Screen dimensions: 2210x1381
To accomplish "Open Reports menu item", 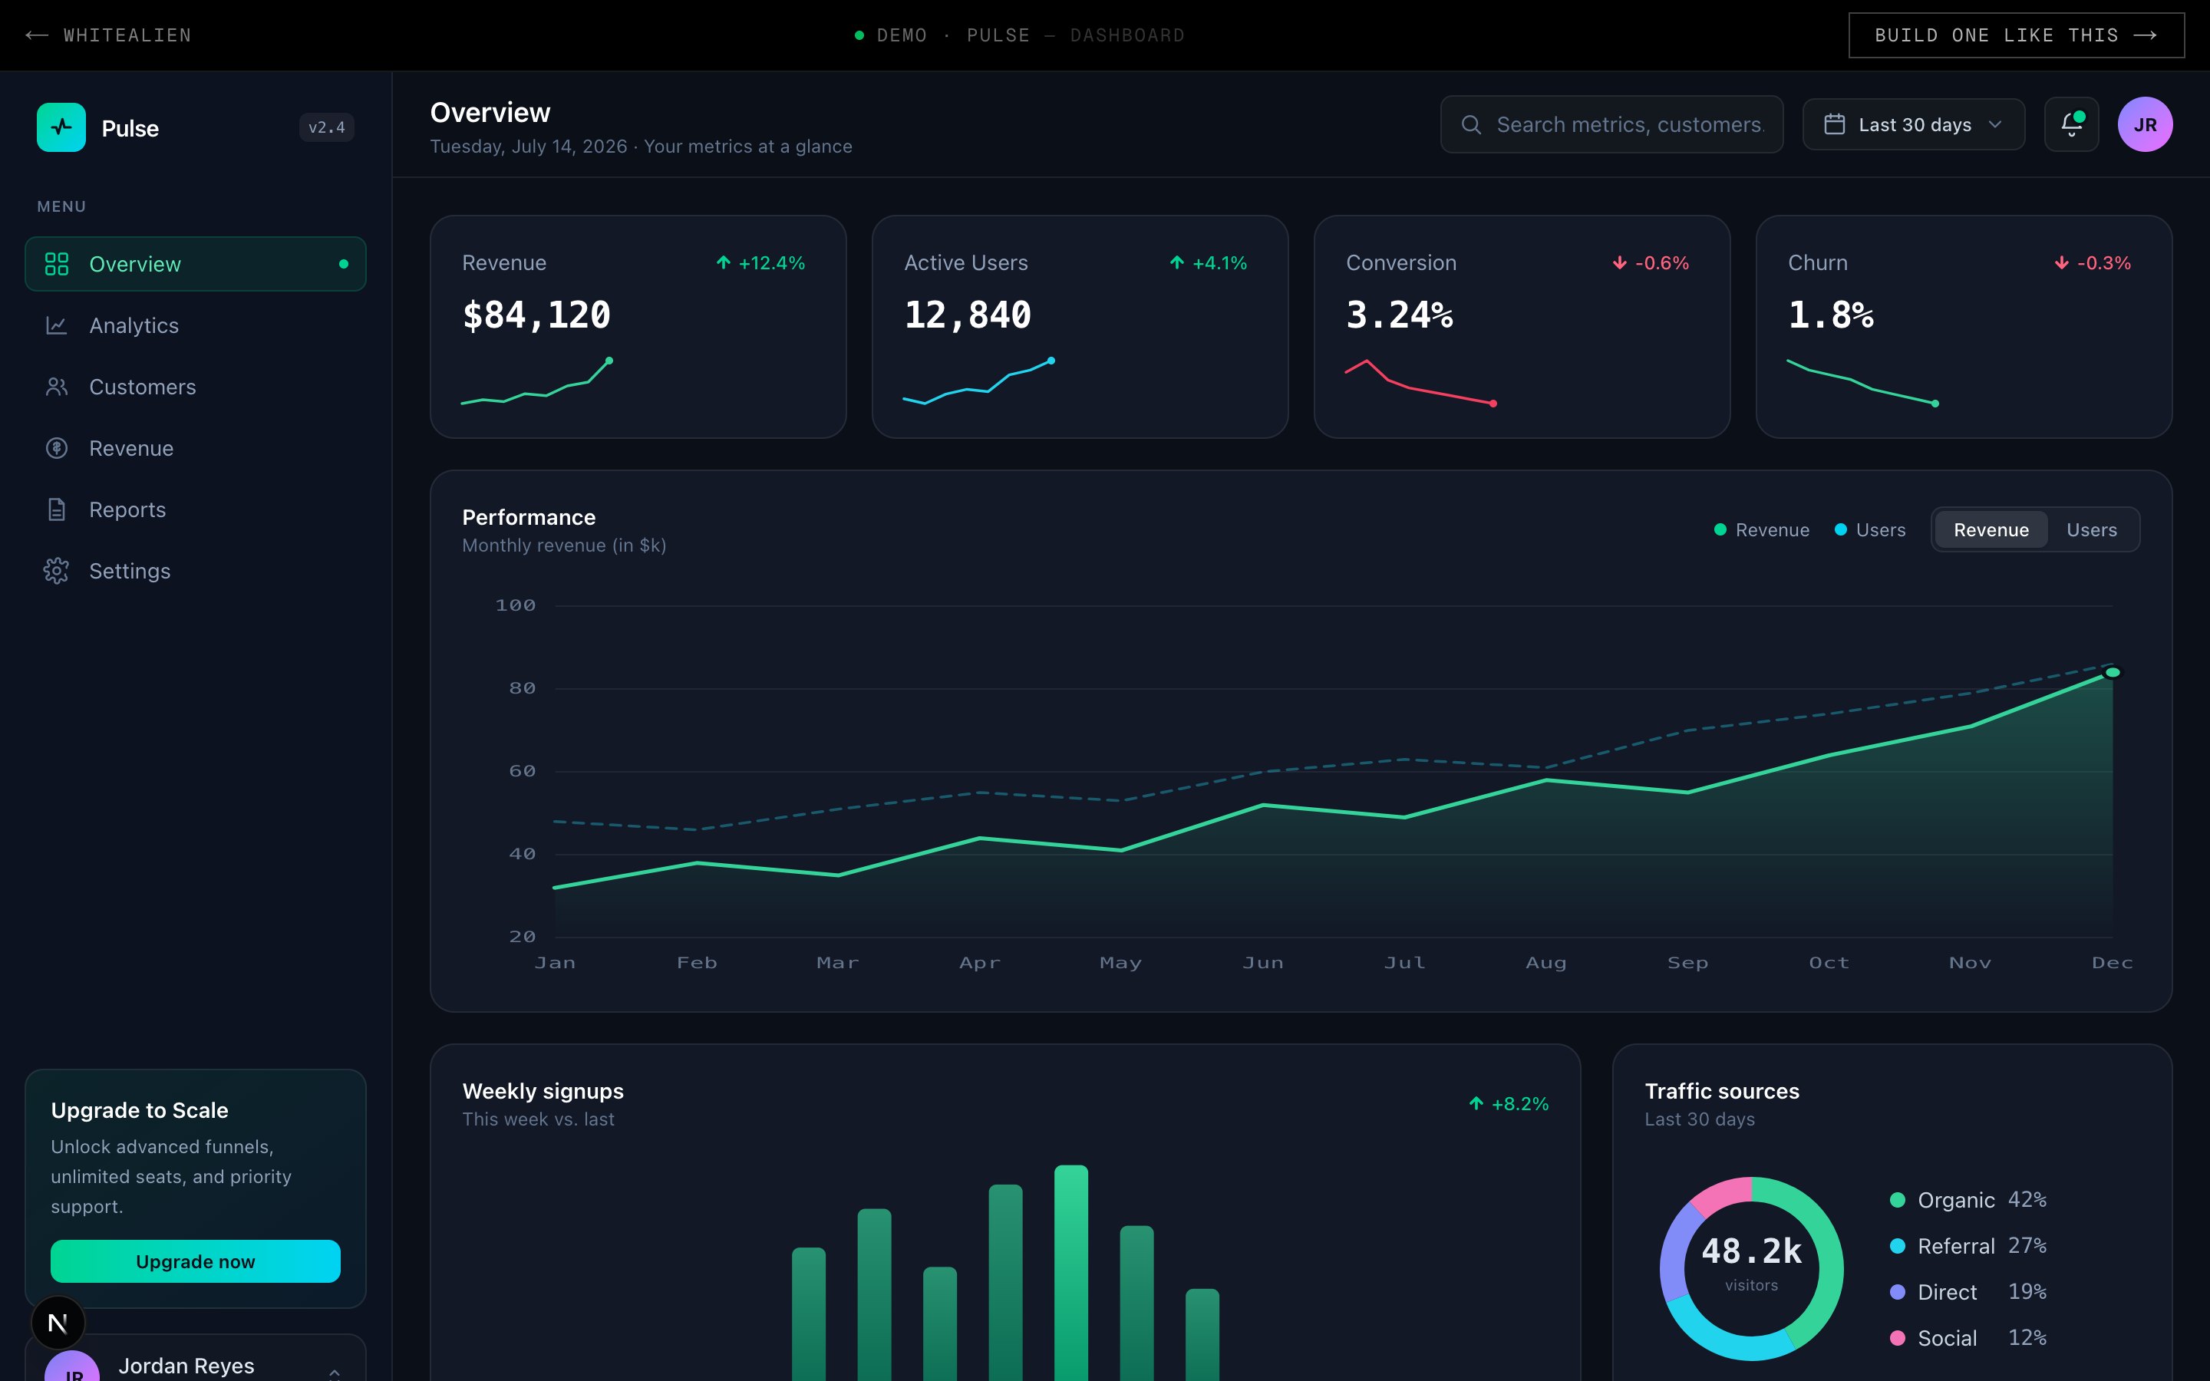I will (196, 509).
